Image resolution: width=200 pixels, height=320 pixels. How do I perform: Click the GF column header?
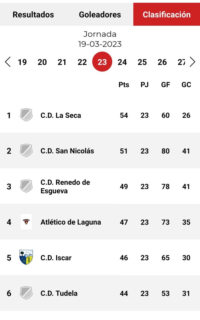(x=165, y=85)
